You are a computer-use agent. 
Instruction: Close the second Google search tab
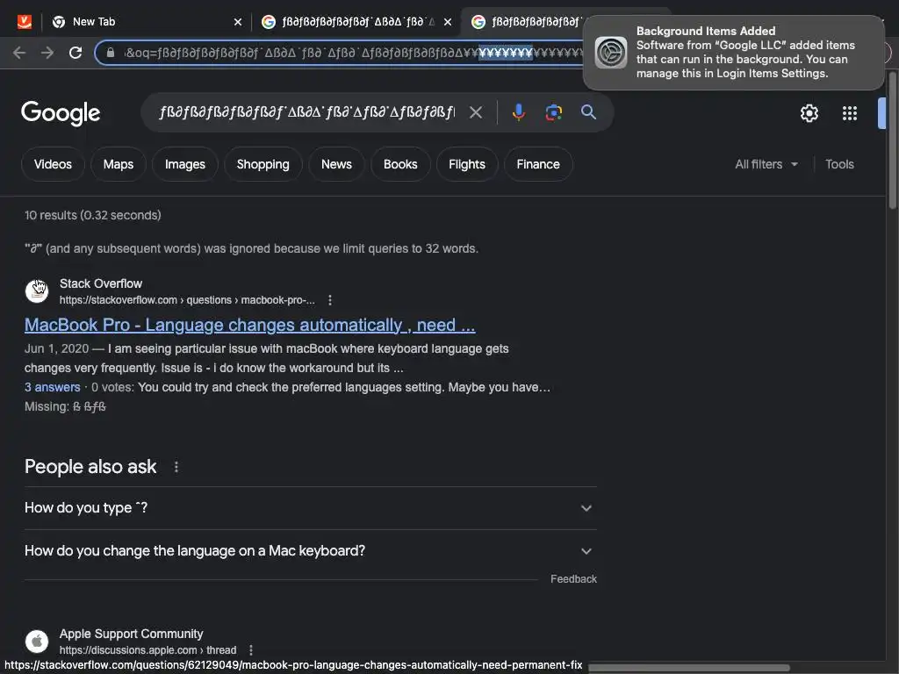[x=447, y=22]
